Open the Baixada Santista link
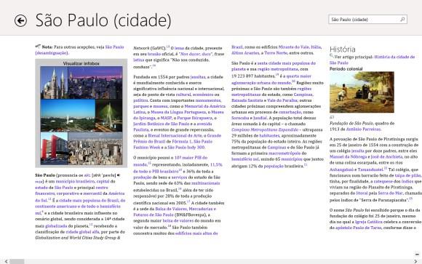422x264 pixels. pyautogui.click(x=247, y=100)
